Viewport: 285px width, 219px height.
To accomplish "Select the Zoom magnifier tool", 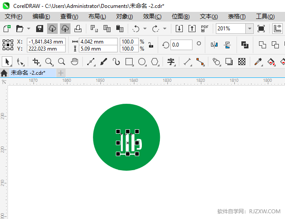I will pos(49,62).
